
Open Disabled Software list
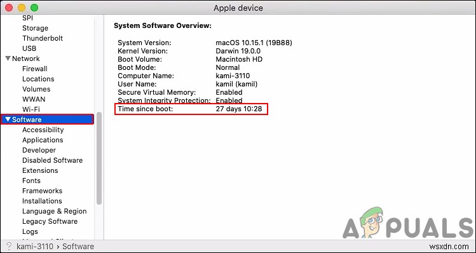[x=52, y=160]
